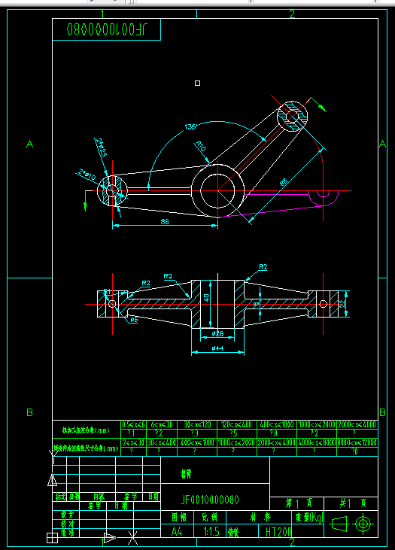Select the 共1页 total pages cell

pyautogui.click(x=351, y=503)
